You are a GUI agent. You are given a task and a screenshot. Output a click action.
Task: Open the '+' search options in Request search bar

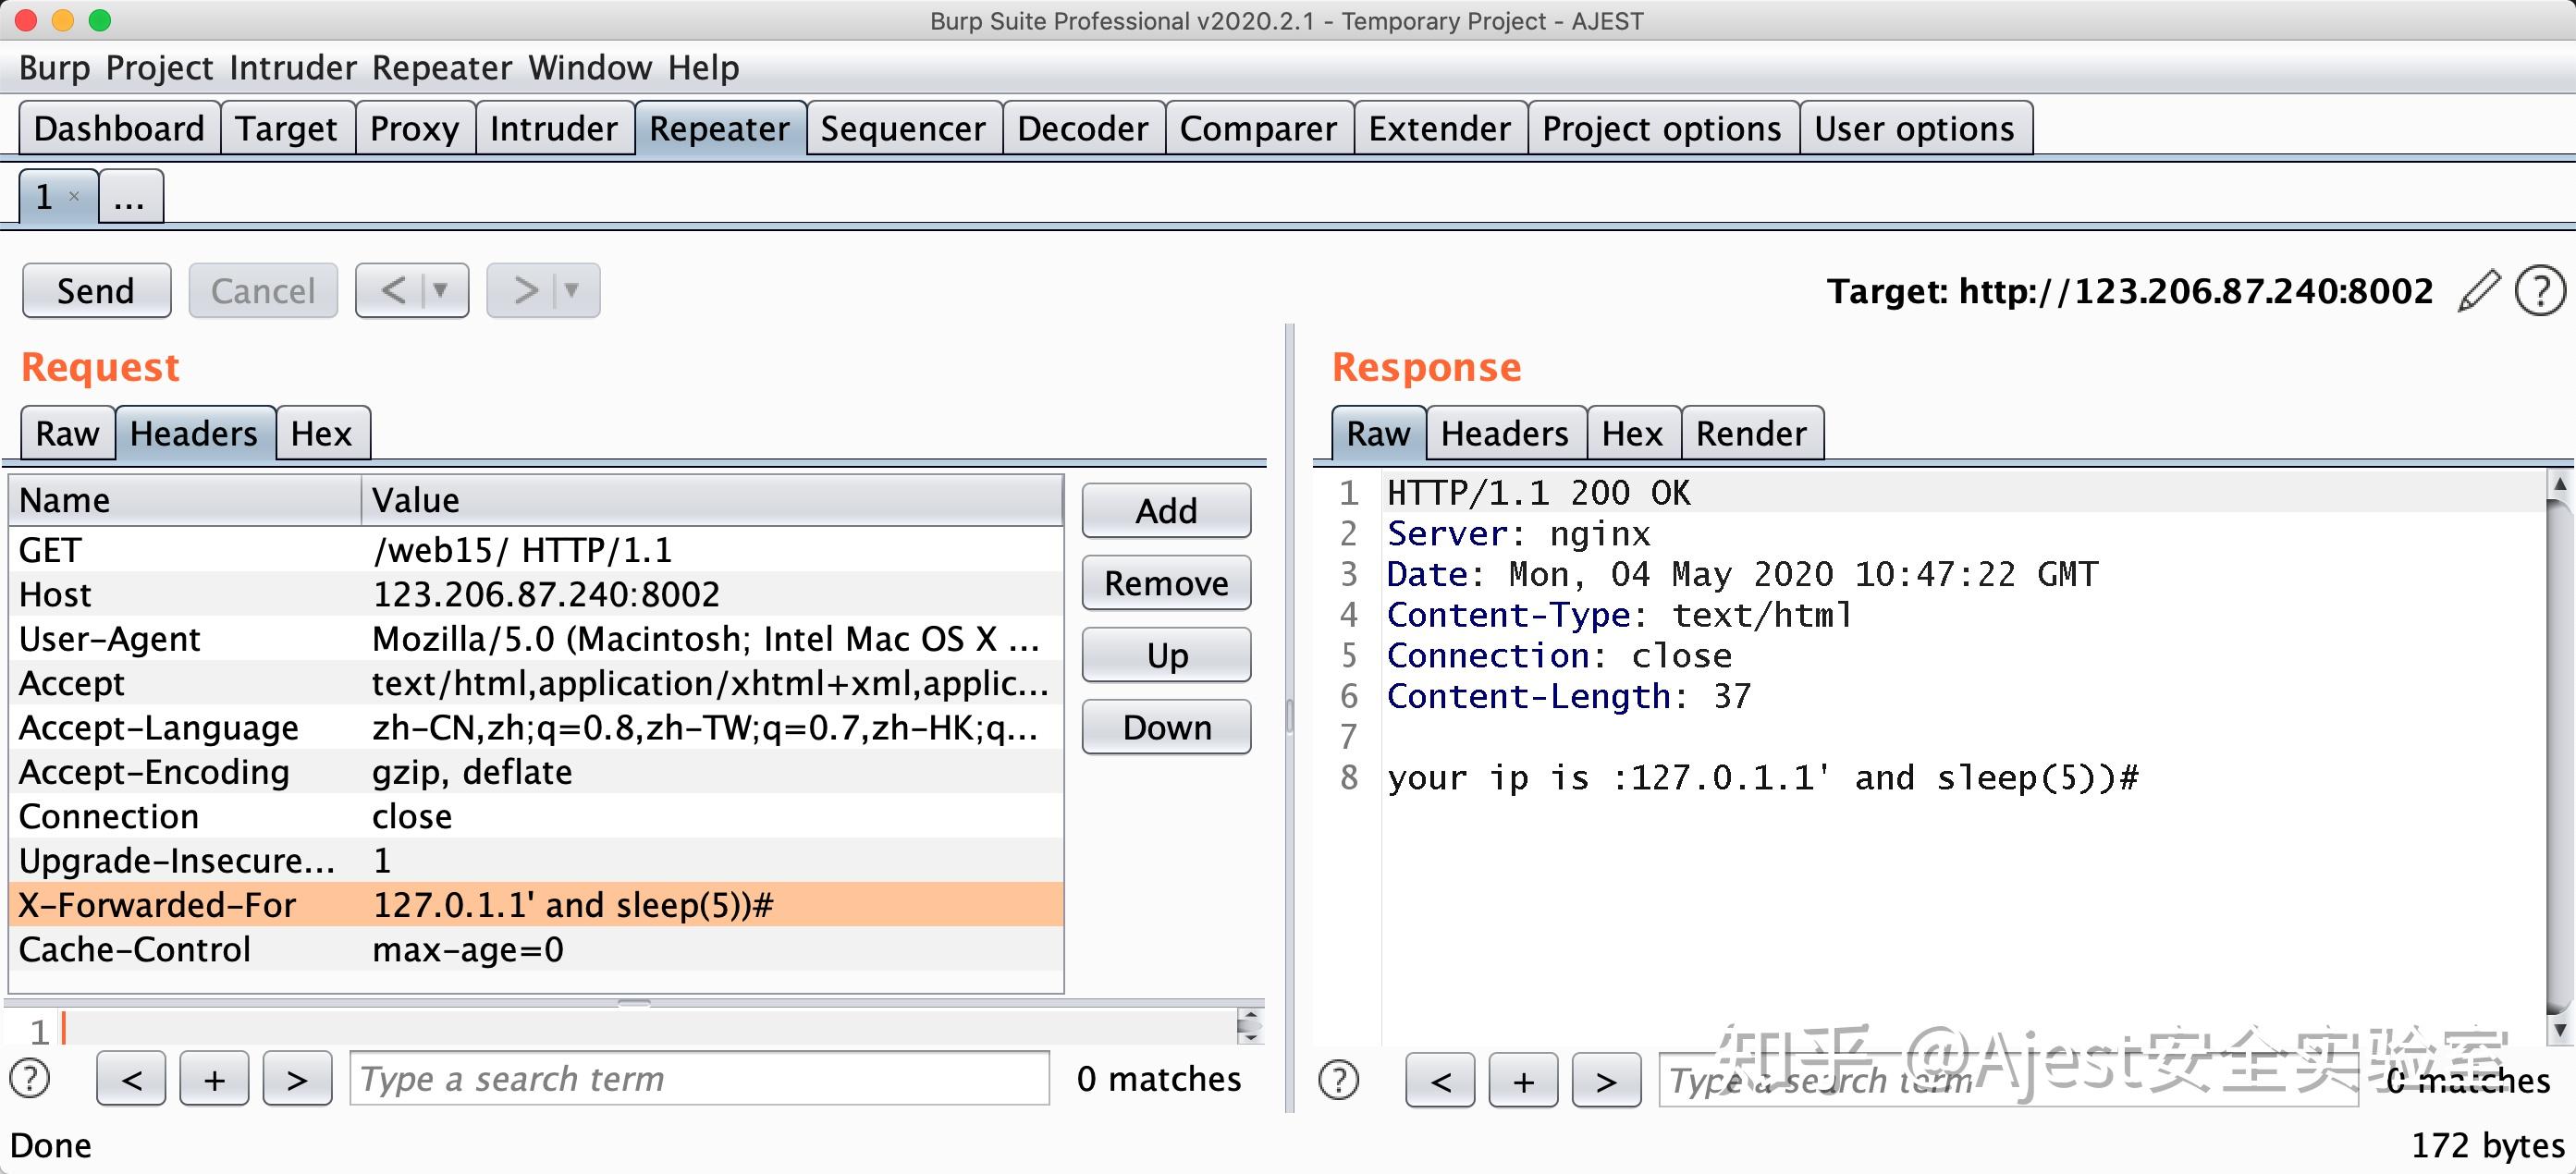coord(213,1078)
